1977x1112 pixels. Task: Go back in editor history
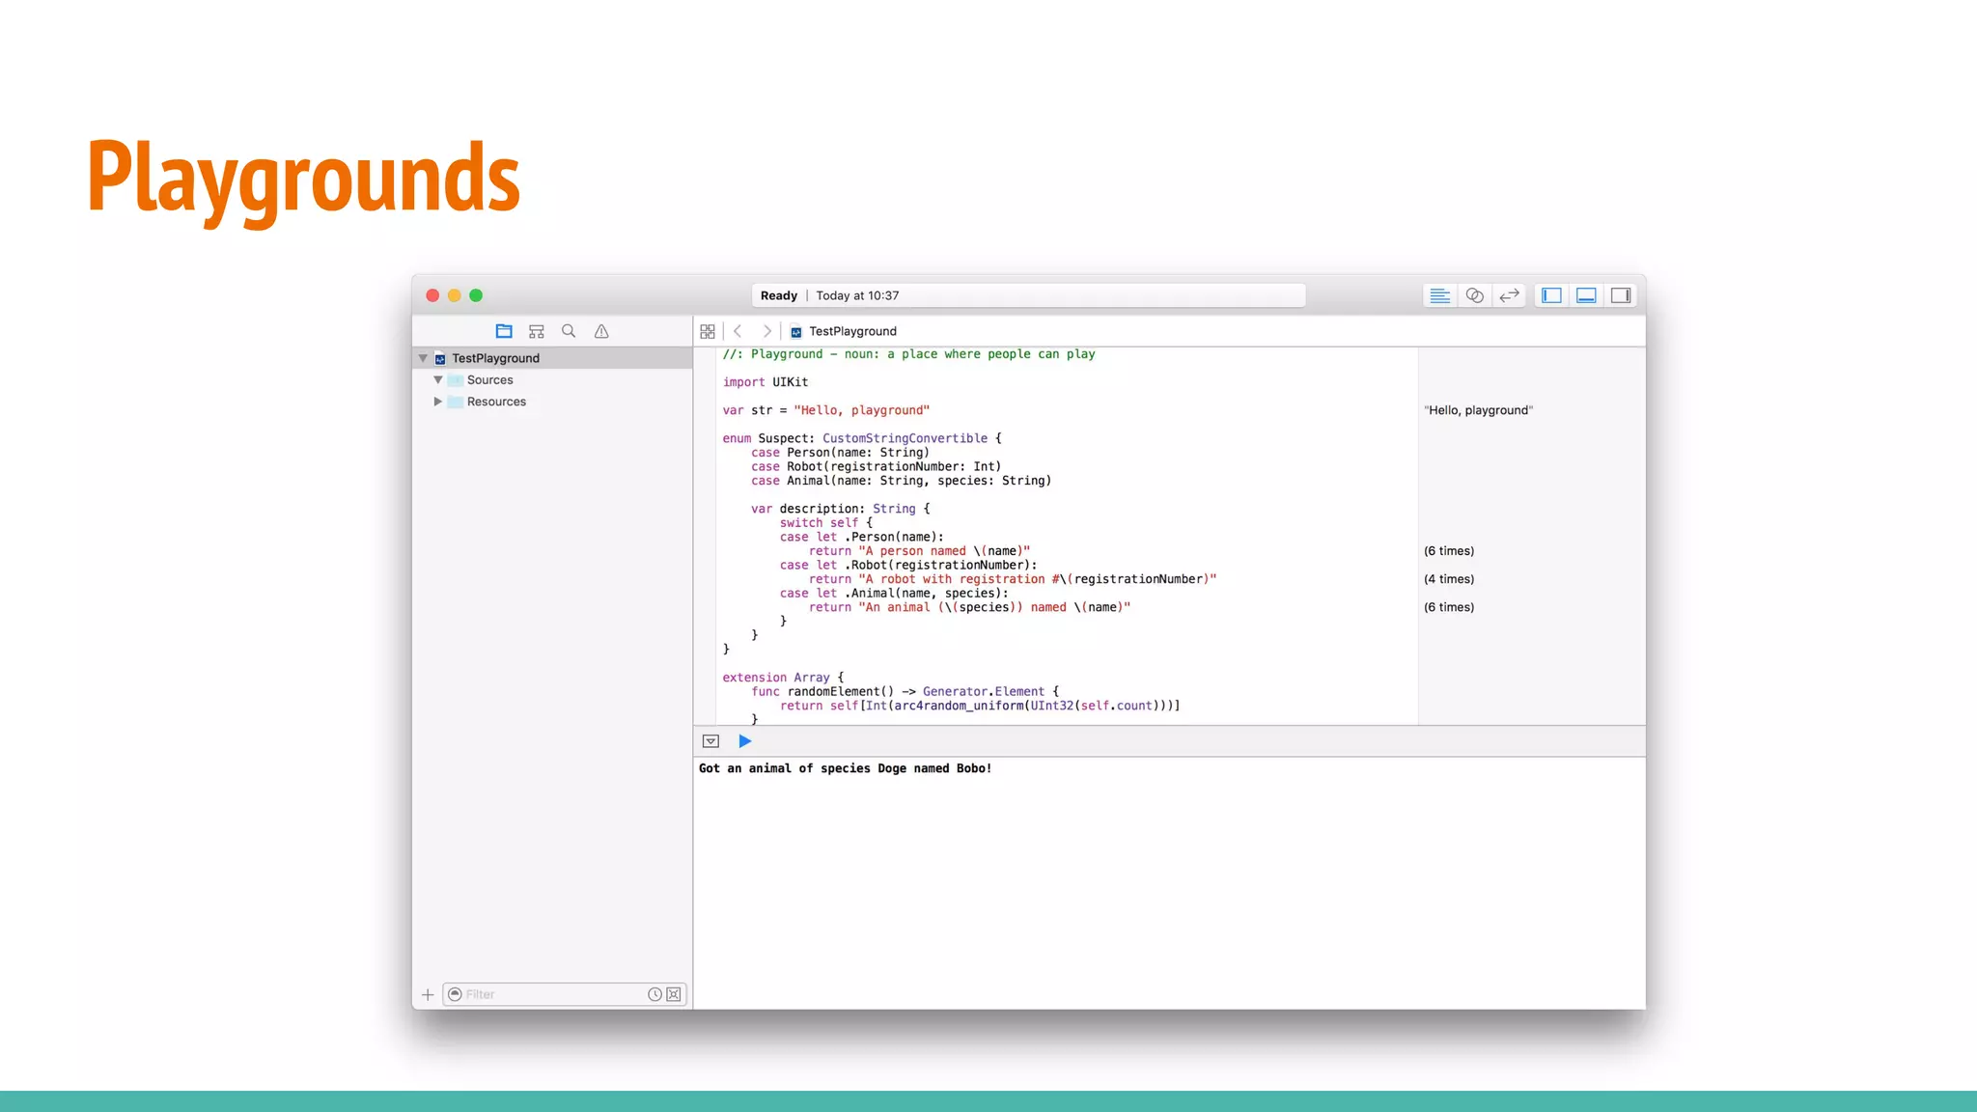click(738, 331)
